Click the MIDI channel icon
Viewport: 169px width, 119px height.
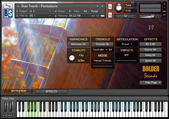click(17, 16)
